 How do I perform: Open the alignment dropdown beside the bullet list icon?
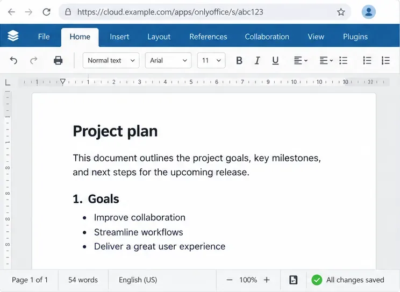(x=326, y=60)
